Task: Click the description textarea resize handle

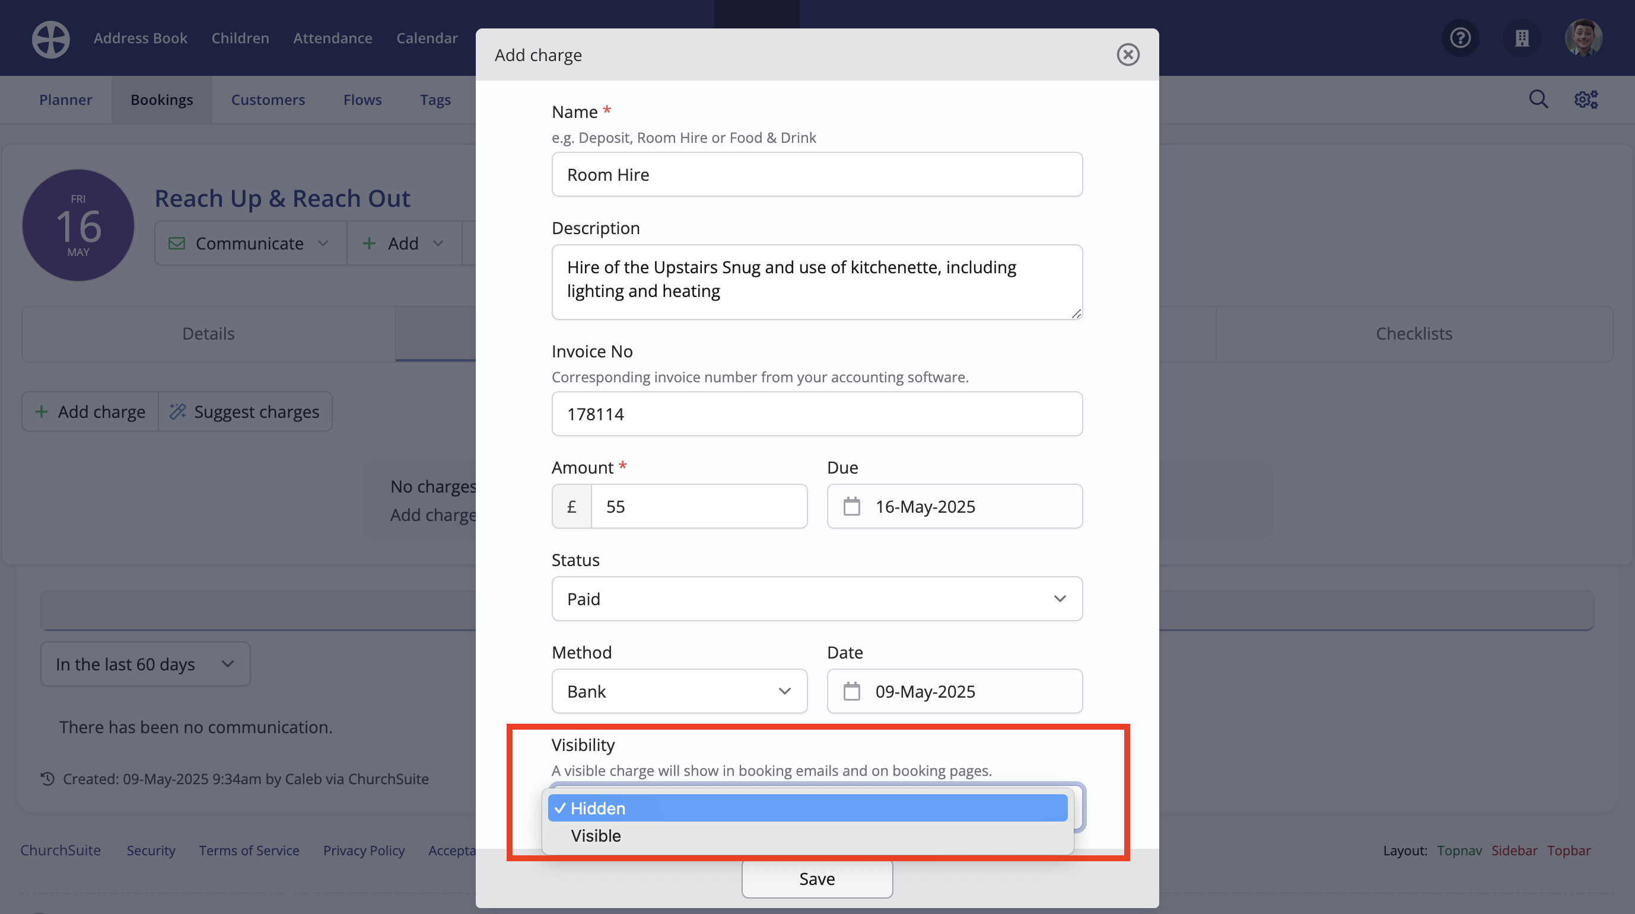Action: pos(1076,314)
